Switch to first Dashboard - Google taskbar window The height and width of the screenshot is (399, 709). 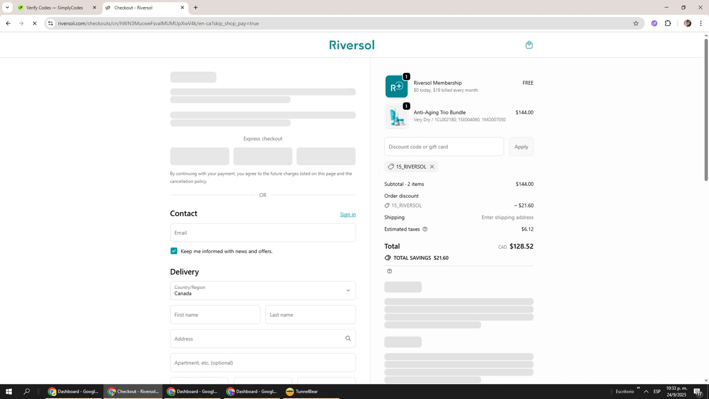pyautogui.click(x=74, y=391)
